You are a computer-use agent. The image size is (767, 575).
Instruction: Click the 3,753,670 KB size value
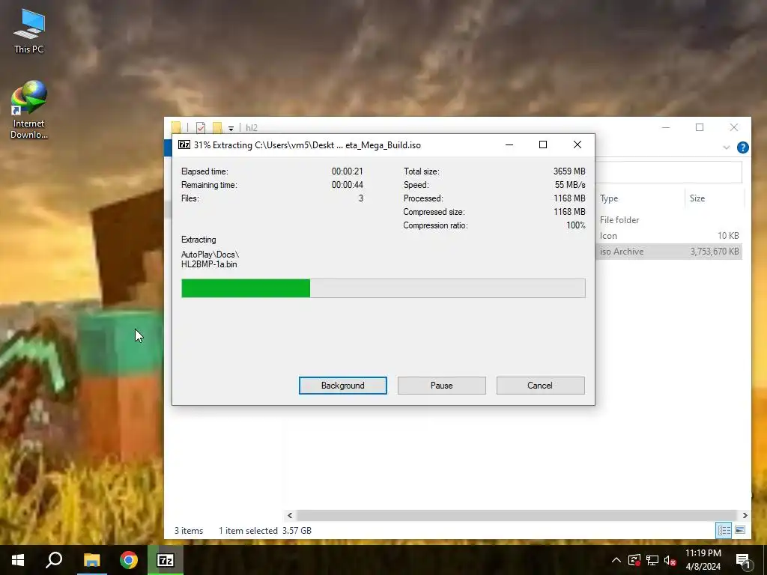715,252
